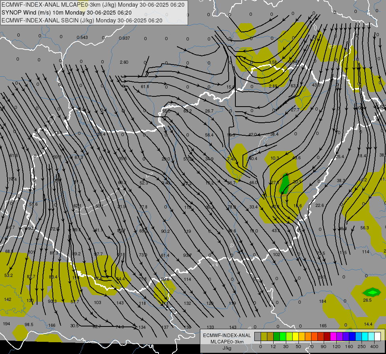Click the map value 2.85
This screenshot has width=386, height=354.
tap(273, 86)
